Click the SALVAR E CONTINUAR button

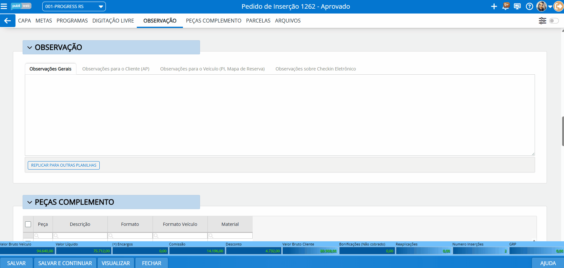[x=65, y=263]
